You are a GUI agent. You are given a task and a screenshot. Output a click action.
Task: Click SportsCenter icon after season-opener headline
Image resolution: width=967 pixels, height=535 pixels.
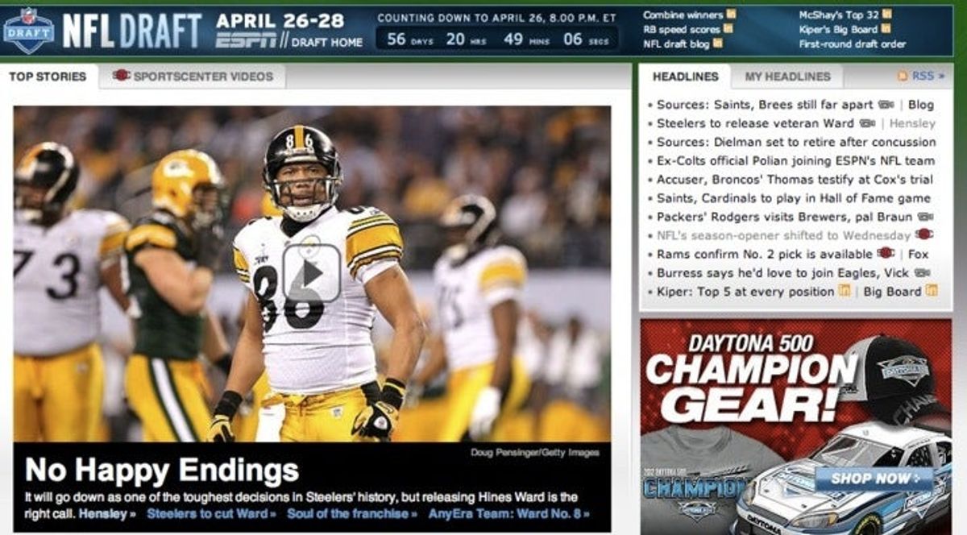click(x=923, y=234)
